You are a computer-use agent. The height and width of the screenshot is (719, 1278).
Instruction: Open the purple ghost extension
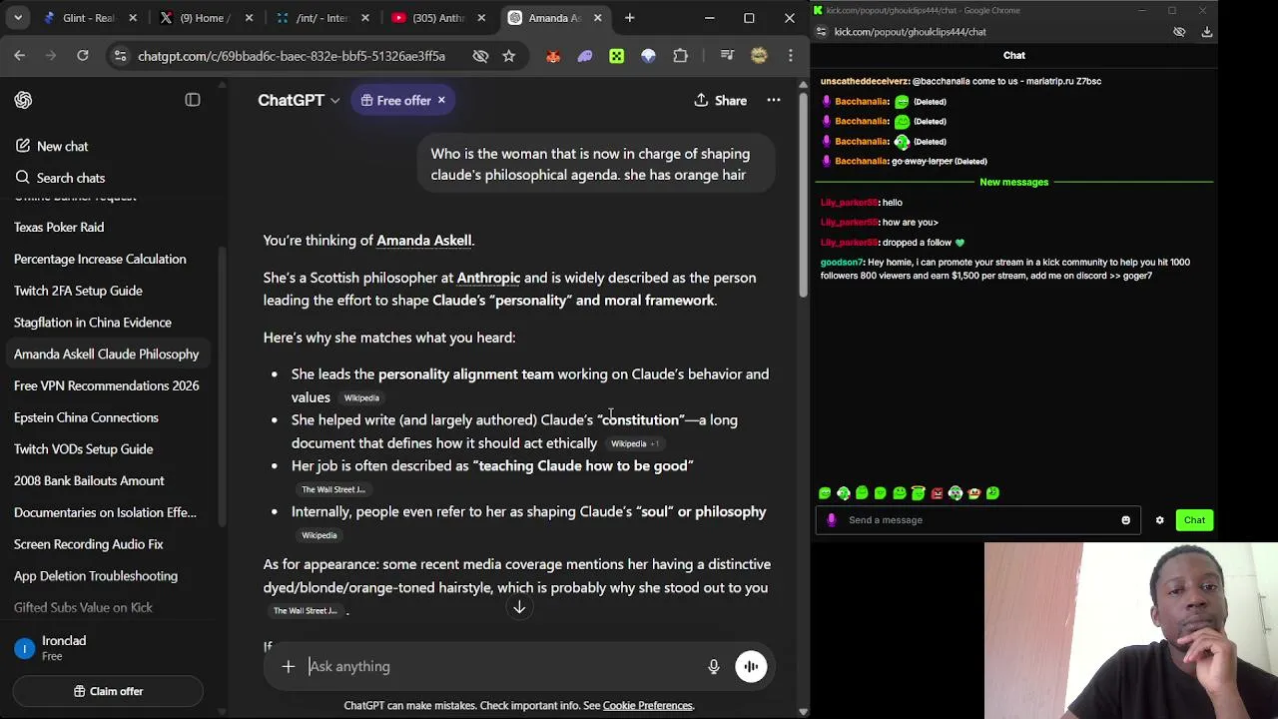click(585, 56)
